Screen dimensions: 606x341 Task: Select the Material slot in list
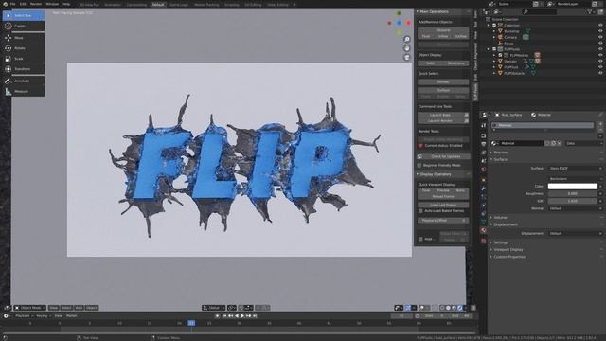543,125
